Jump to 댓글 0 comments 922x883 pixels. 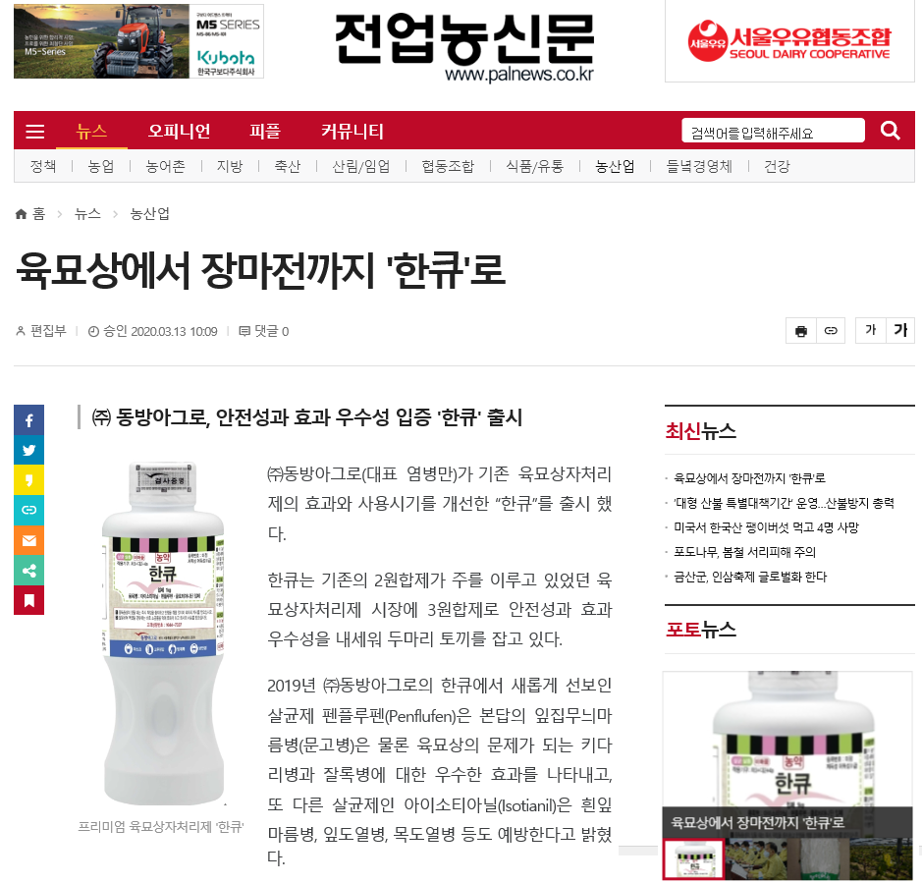pos(264,331)
